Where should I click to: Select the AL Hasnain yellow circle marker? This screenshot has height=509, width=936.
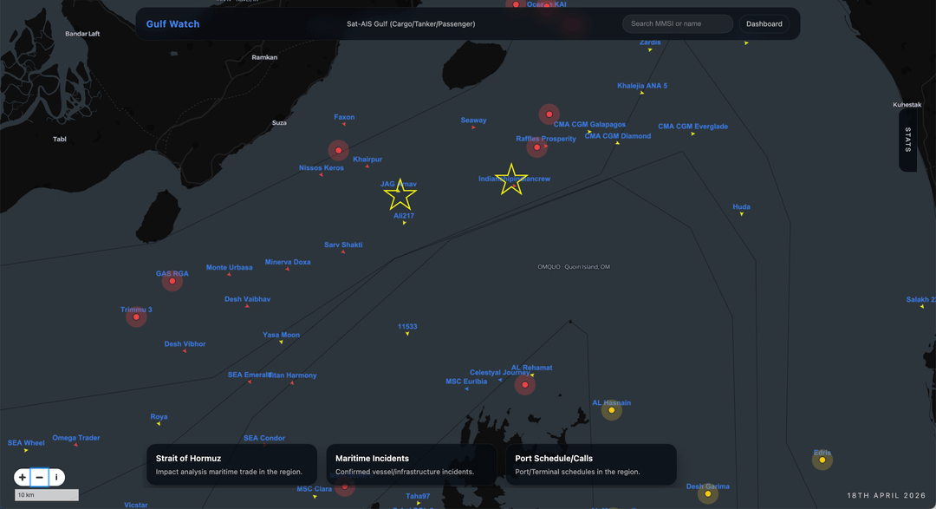(612, 410)
